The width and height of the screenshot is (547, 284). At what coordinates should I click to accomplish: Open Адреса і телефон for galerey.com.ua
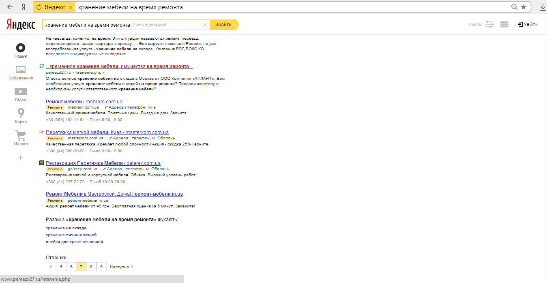(136, 169)
